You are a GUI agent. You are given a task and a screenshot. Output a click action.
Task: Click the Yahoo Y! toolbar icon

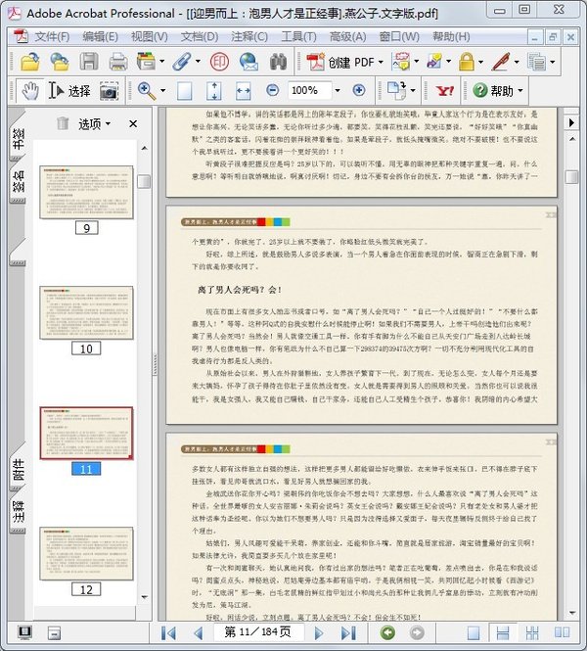(445, 90)
